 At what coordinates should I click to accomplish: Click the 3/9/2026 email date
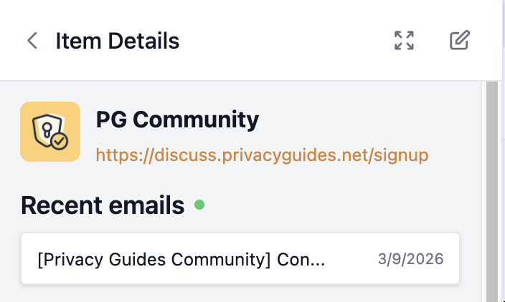pos(410,258)
